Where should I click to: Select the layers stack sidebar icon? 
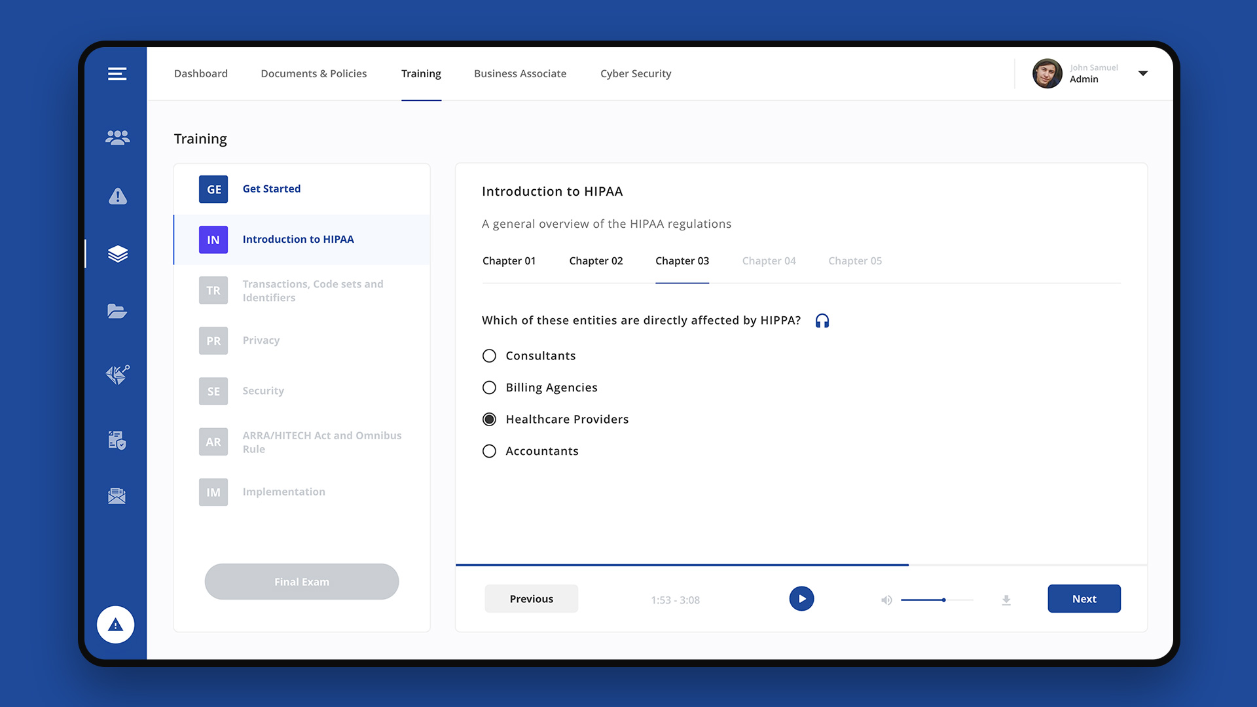[117, 254]
